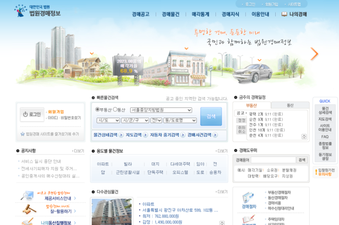339x225 pixels.
Task: Click the power icon login button
Action: pos(32,114)
